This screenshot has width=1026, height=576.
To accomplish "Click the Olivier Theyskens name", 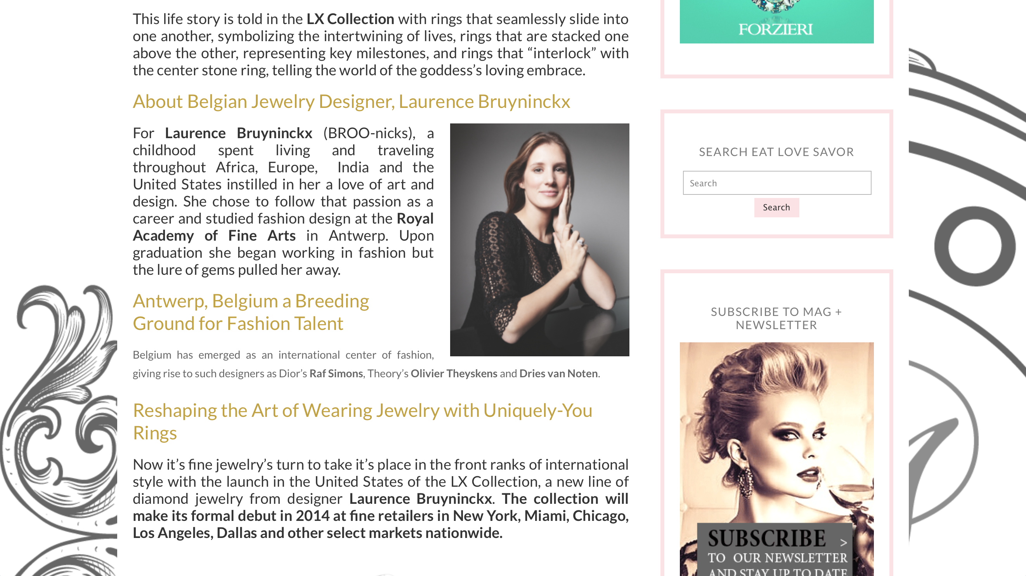I will click(x=454, y=373).
